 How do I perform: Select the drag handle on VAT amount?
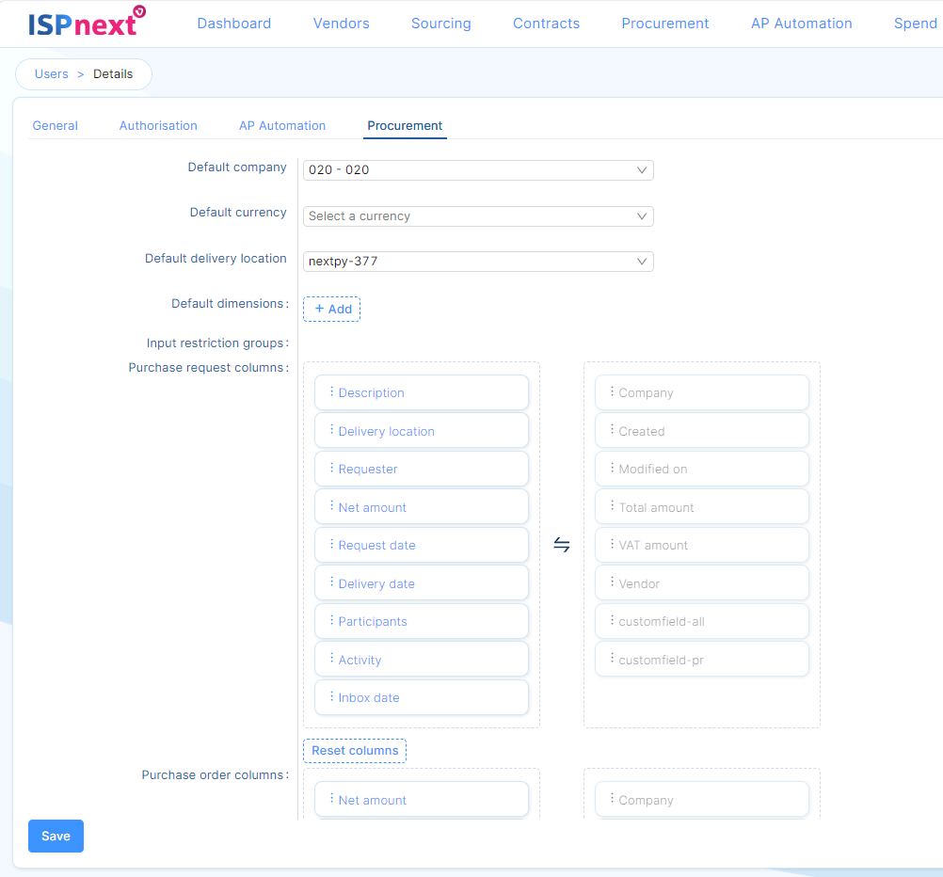(x=612, y=545)
